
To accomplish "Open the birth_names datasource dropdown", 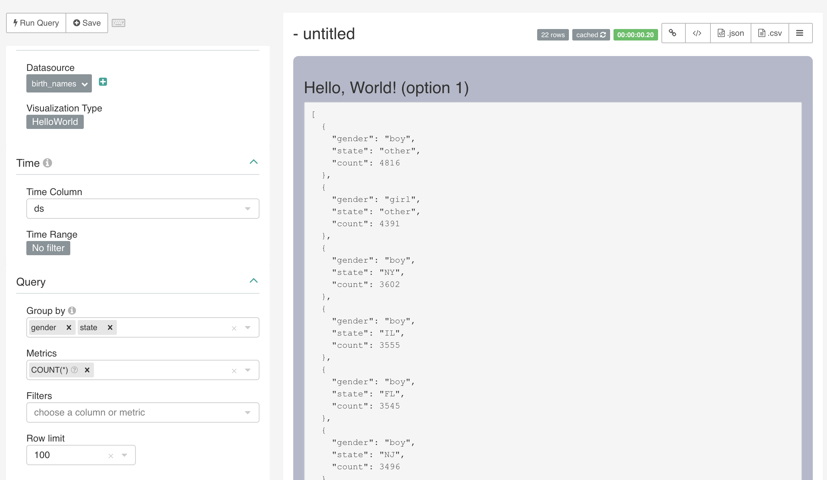I will [59, 84].
